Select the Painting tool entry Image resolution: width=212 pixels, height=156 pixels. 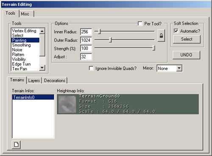pos(25,40)
